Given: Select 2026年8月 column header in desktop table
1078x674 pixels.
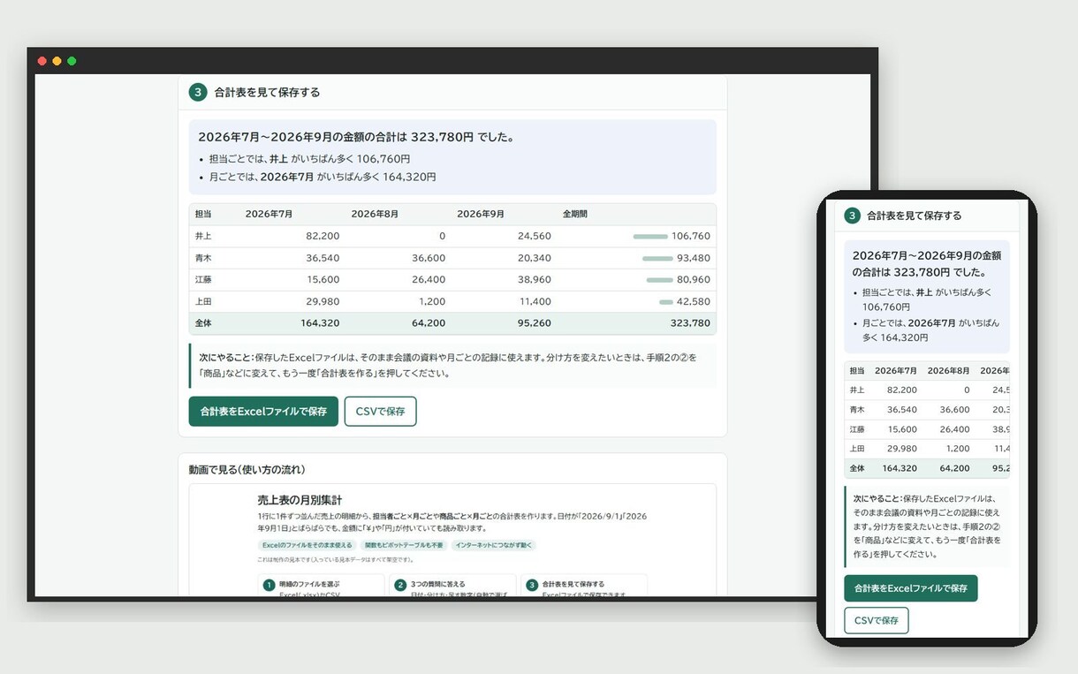Looking at the screenshot, I should click(x=376, y=215).
